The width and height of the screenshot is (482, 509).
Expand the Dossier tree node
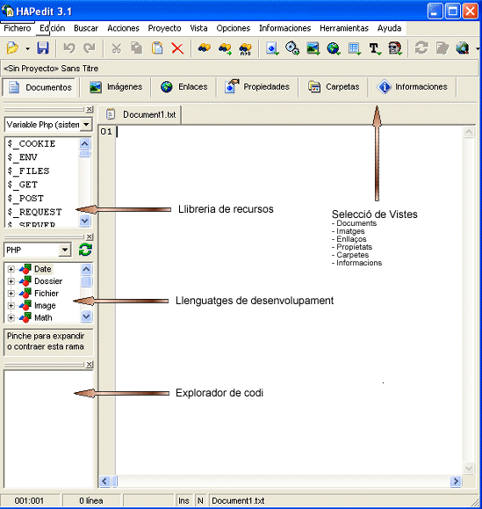(x=11, y=281)
